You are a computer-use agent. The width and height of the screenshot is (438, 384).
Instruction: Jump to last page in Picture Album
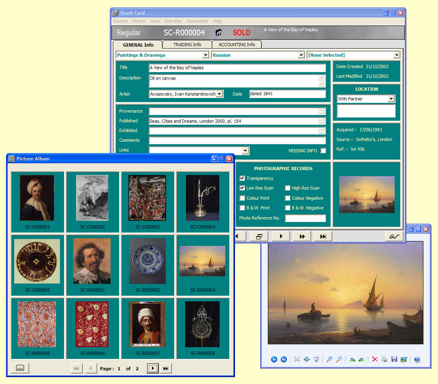click(x=166, y=368)
